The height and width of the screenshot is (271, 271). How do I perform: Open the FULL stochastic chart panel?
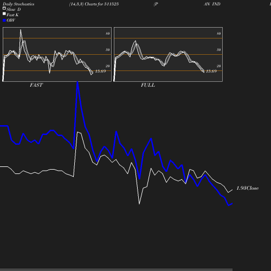click(x=168, y=54)
